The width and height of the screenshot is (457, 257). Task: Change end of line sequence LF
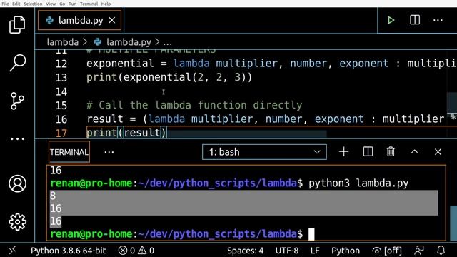[315, 251]
